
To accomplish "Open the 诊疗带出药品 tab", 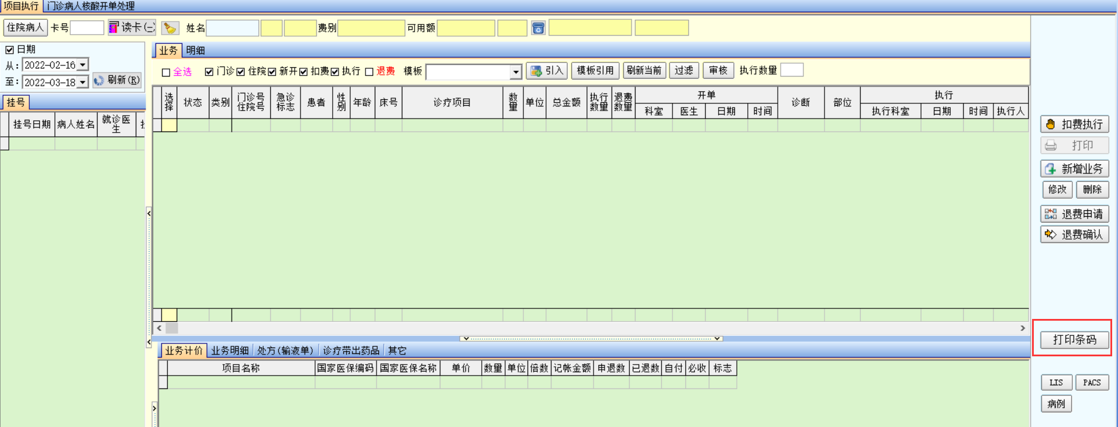I will point(351,350).
